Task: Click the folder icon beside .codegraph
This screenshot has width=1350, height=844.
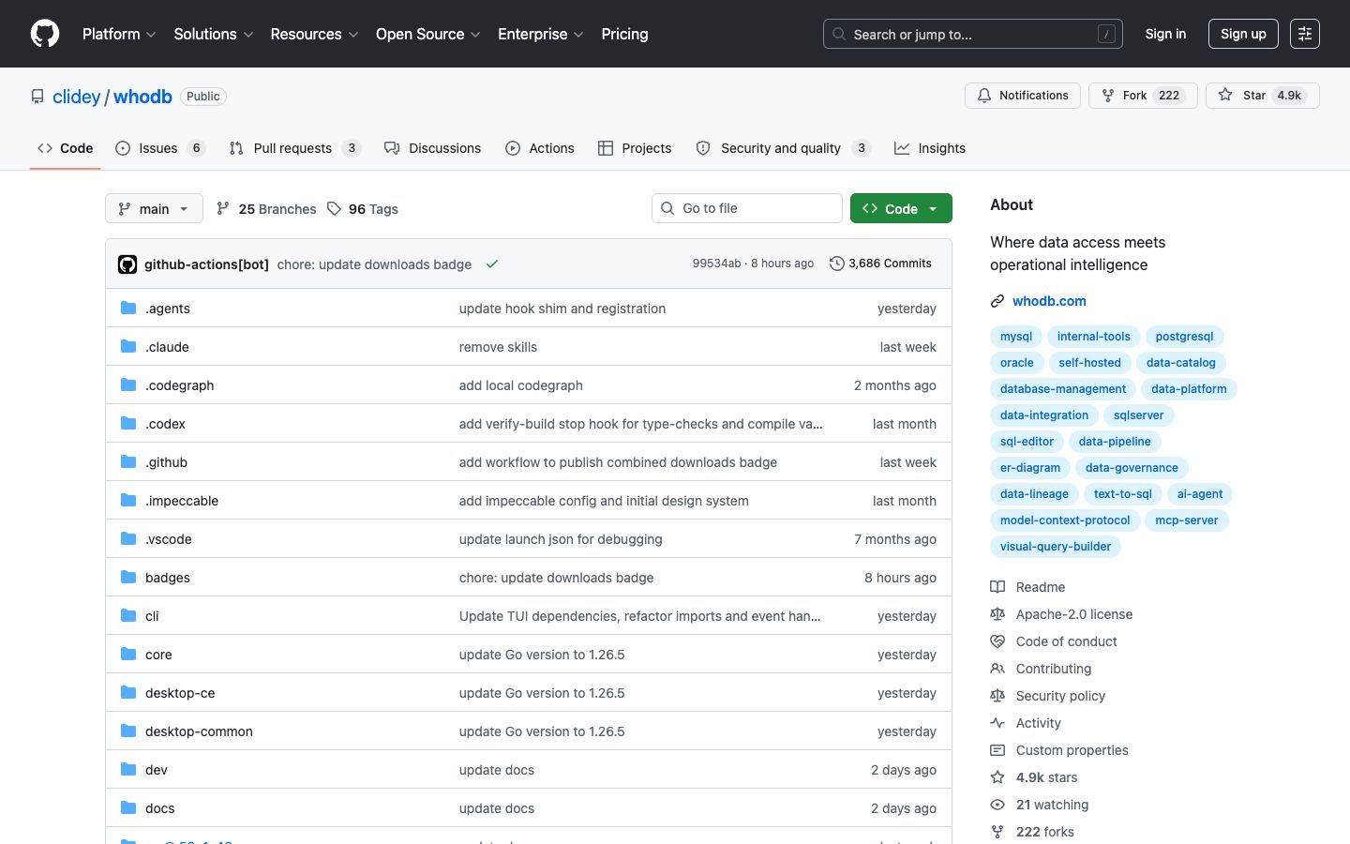Action: coord(128,384)
